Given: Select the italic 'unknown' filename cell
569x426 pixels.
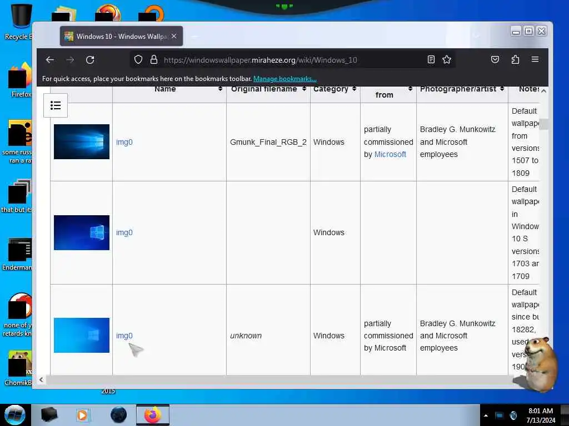Looking at the screenshot, I should click(246, 336).
